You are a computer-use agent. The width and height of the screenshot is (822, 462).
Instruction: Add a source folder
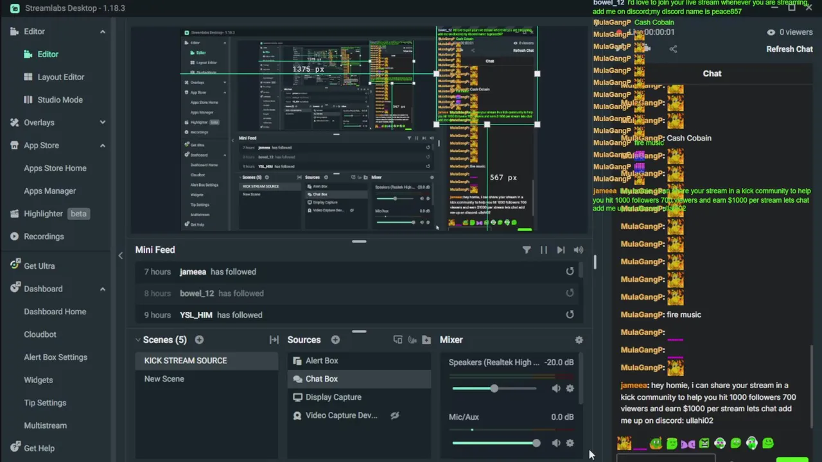click(x=426, y=340)
